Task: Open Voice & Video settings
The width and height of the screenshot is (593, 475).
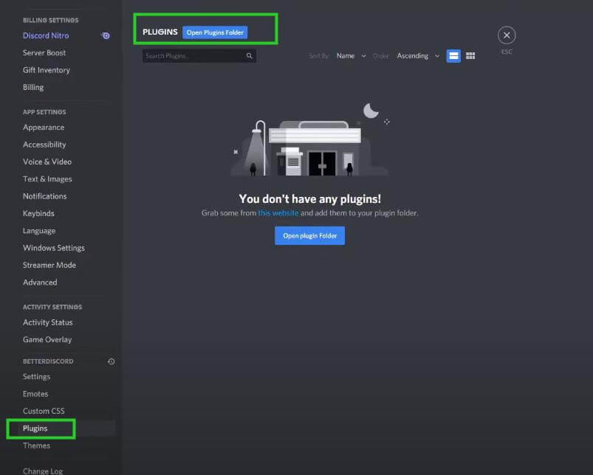Action: click(47, 162)
